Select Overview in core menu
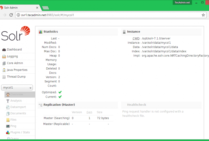This screenshot has height=141, width=209. [x=16, y=94]
